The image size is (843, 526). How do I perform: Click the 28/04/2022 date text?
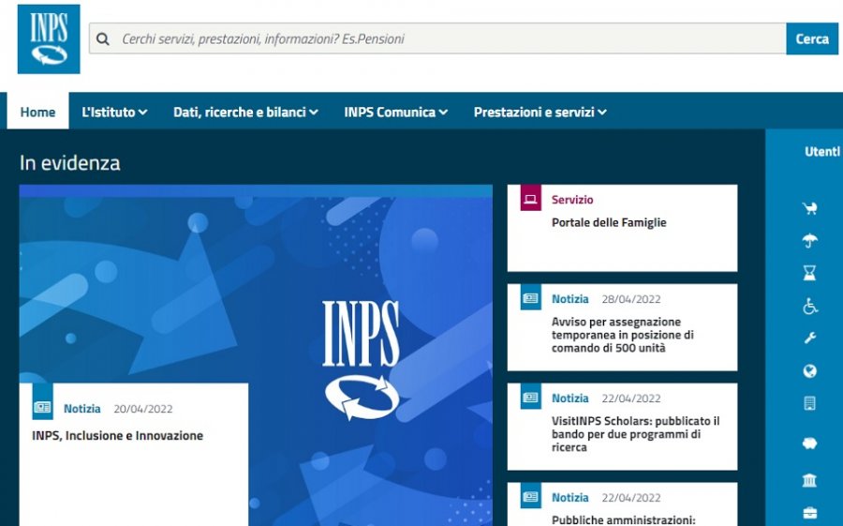pos(631,299)
